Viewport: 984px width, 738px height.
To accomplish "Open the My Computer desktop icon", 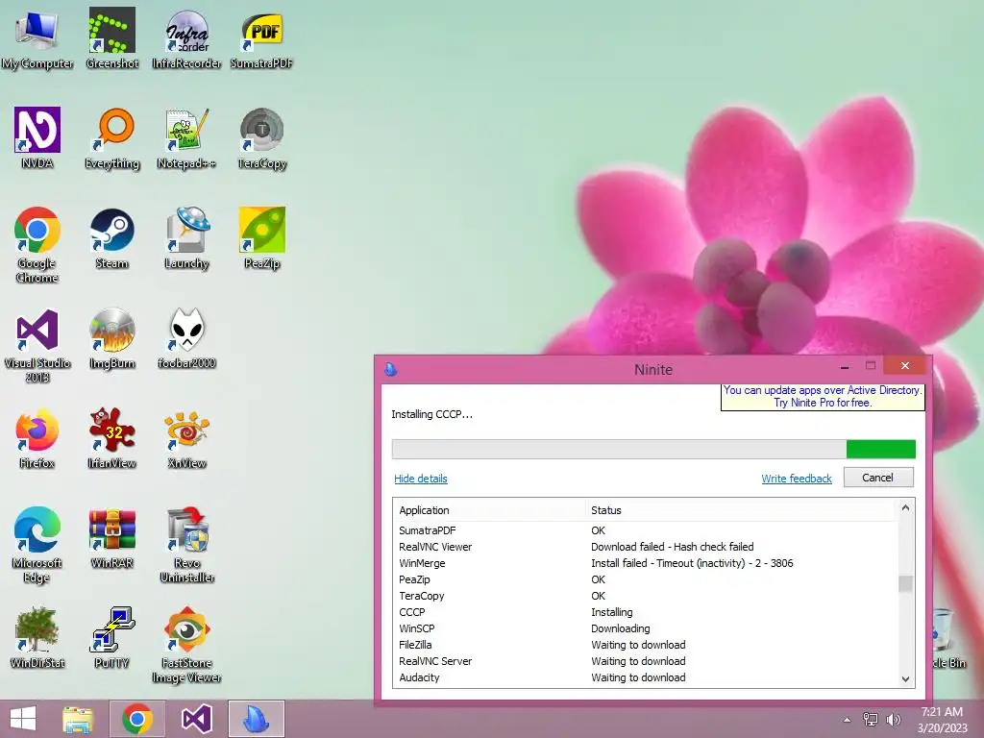I will pos(37,38).
